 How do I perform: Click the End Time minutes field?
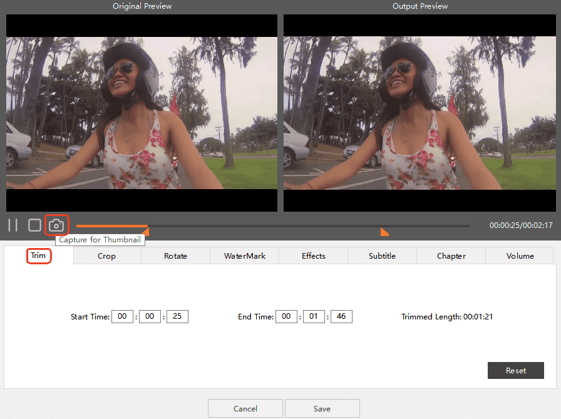coord(314,316)
